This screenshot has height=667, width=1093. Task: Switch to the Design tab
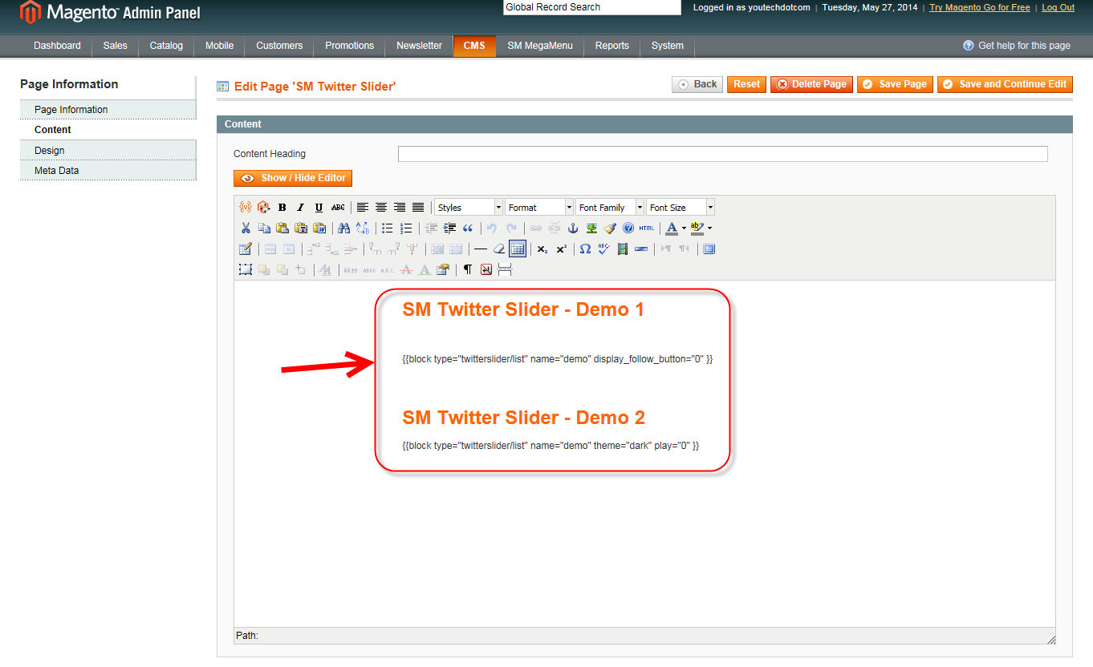coord(108,151)
